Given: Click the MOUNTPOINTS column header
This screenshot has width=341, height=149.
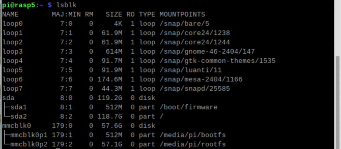Looking at the screenshot, I should (182, 15).
